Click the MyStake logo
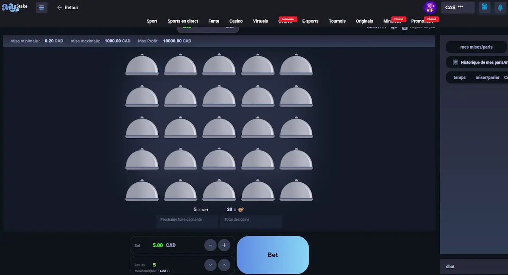Screen dimensions: 508x275 click(14, 7)
